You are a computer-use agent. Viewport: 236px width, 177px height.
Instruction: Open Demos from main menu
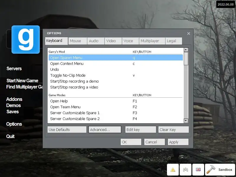13,105
